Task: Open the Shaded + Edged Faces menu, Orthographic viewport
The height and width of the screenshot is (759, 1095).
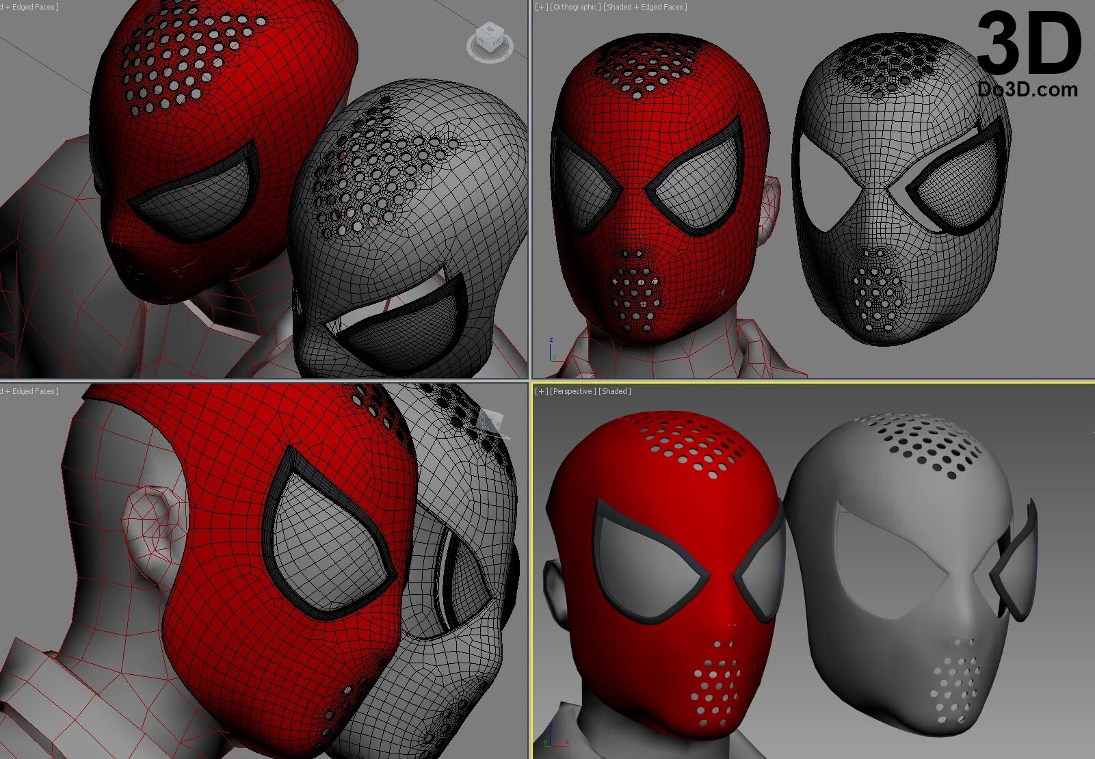Action: (x=645, y=7)
